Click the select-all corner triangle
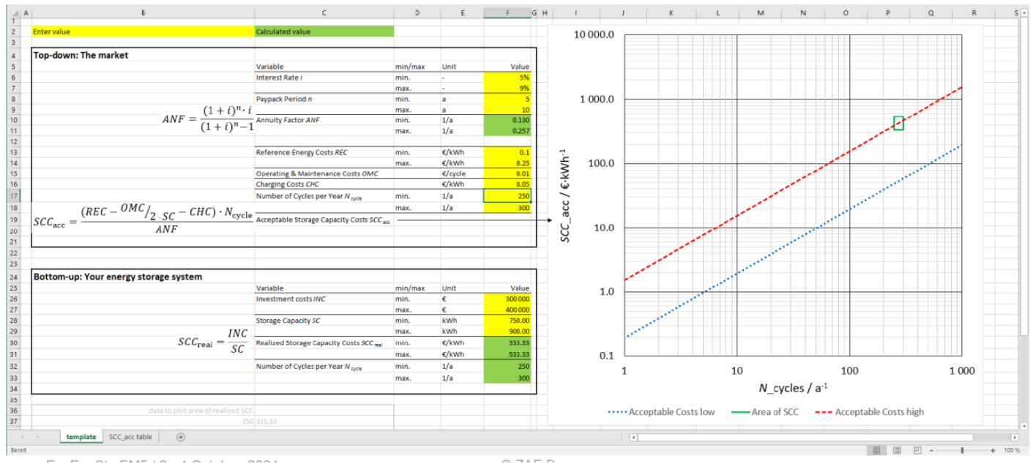The height and width of the screenshot is (464, 1033). [18, 13]
